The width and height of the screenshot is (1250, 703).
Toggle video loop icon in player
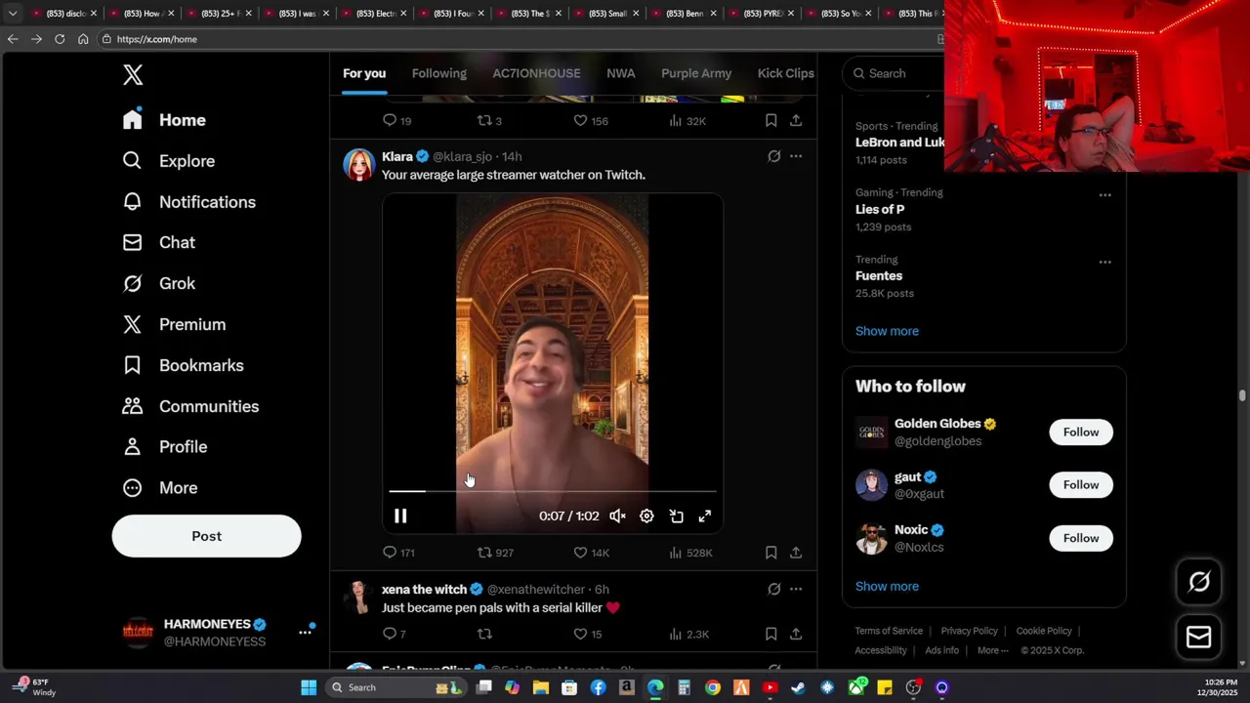676,517
